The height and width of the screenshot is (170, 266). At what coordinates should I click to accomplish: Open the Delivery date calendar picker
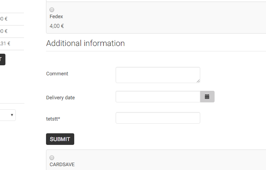207,97
